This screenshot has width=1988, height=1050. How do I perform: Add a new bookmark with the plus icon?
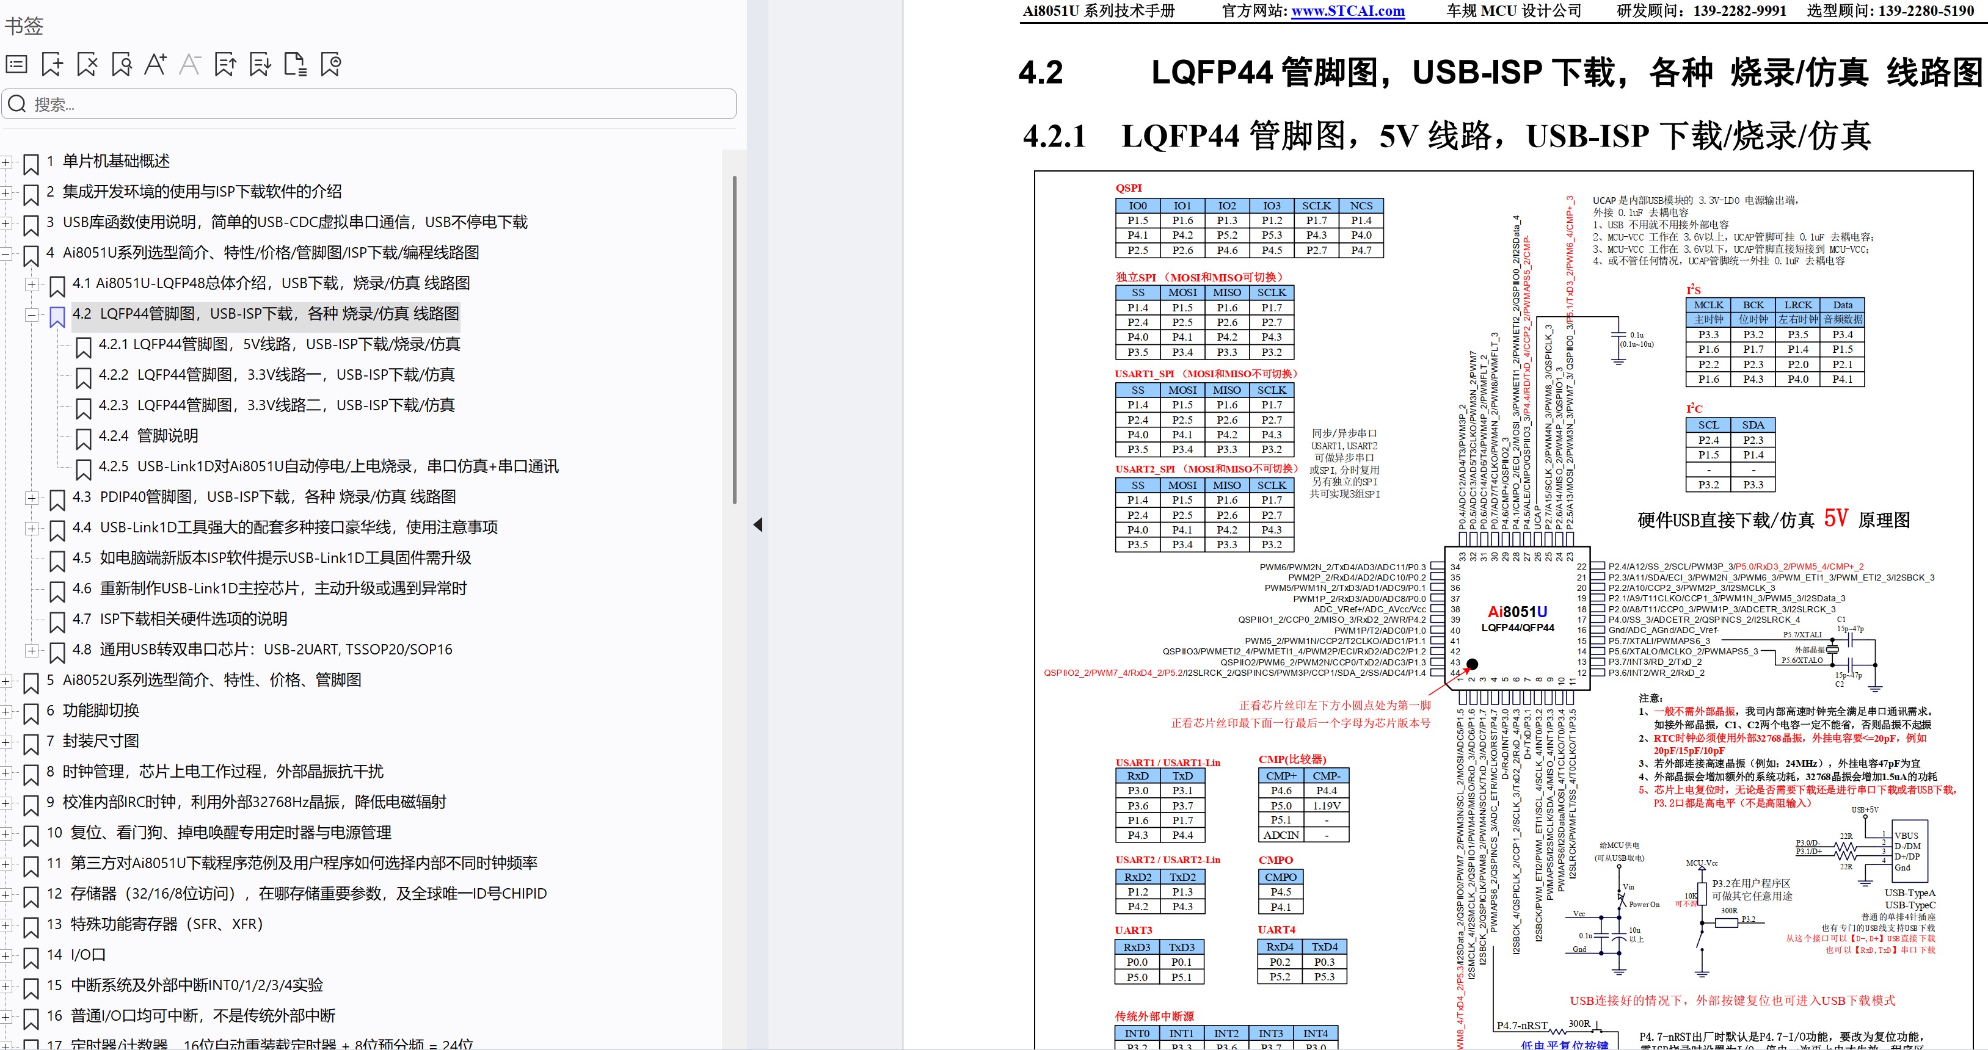click(52, 64)
